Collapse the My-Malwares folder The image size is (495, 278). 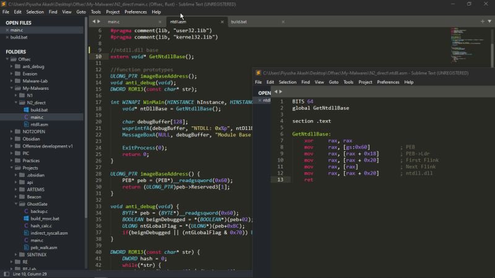pyautogui.click(x=12, y=89)
